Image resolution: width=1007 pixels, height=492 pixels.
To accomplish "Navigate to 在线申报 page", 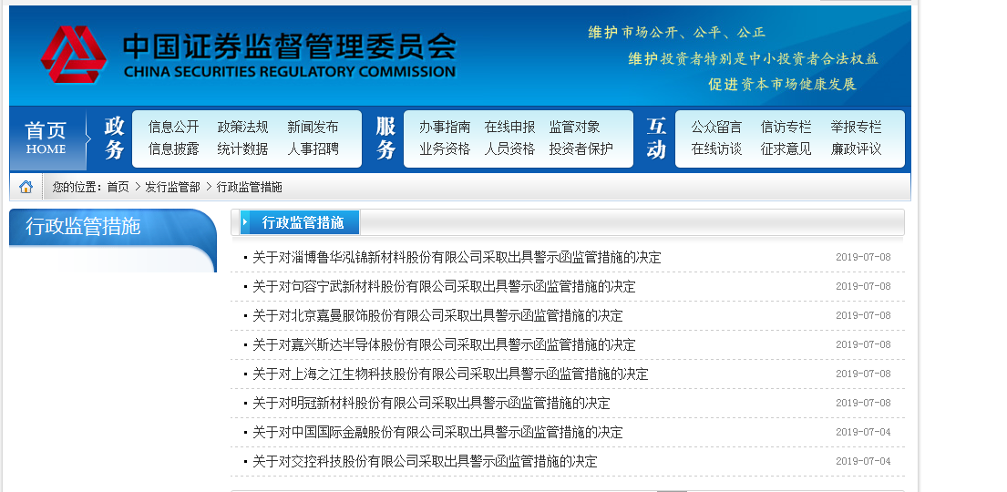I will point(509,128).
